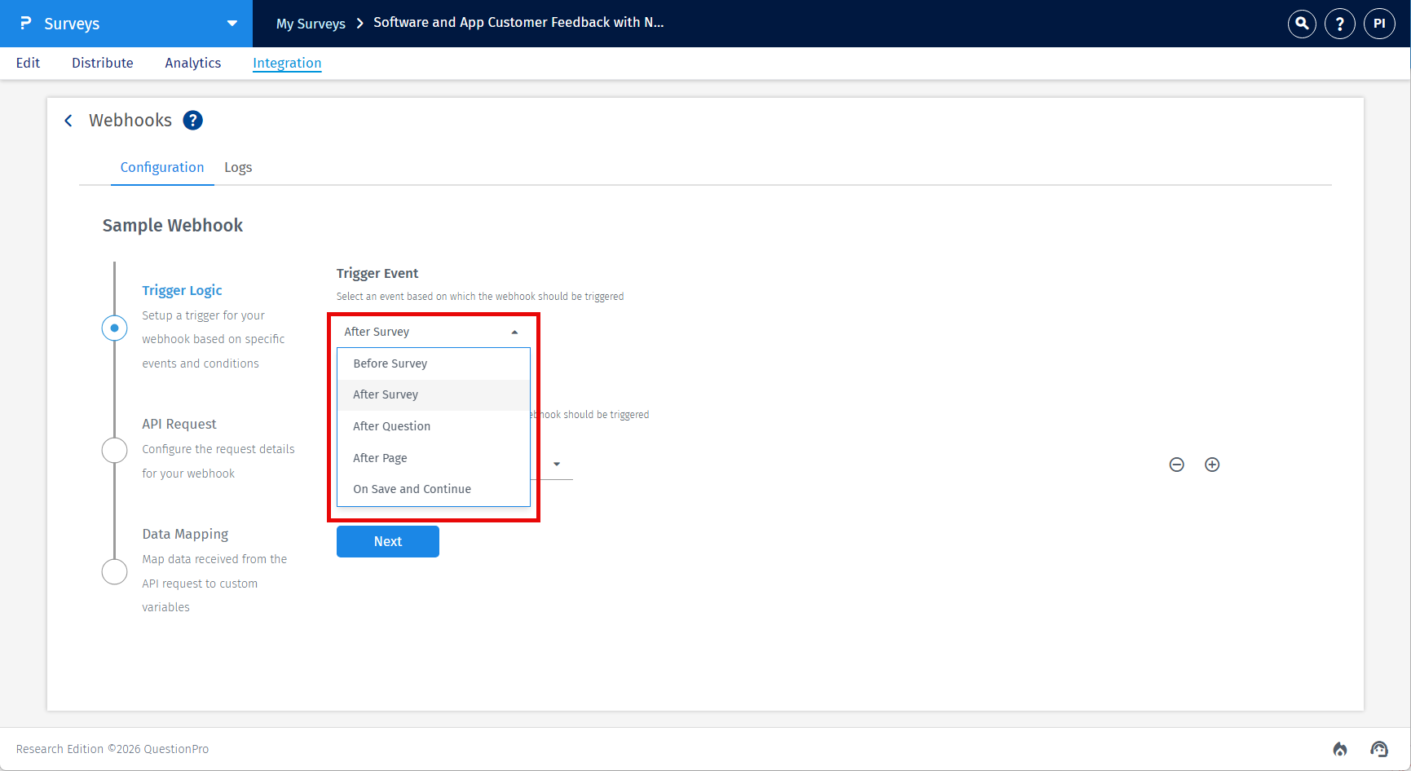Select After Survey option in list
1411x771 pixels.
434,394
